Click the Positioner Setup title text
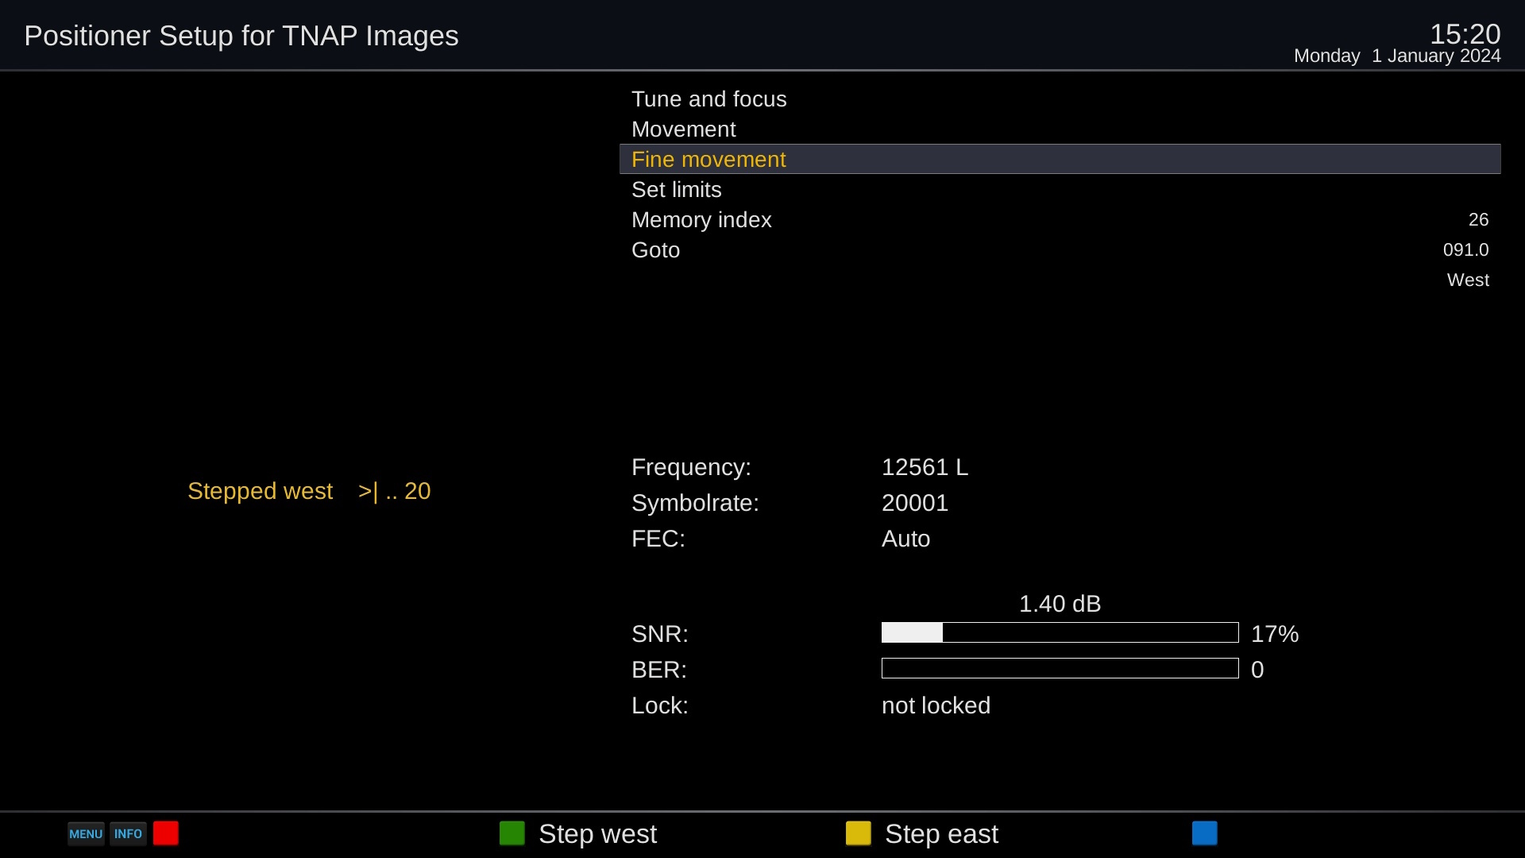This screenshot has height=858, width=1525. pos(241,36)
